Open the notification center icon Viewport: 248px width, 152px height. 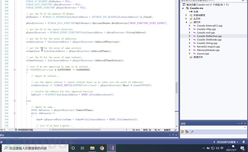(x=243, y=148)
